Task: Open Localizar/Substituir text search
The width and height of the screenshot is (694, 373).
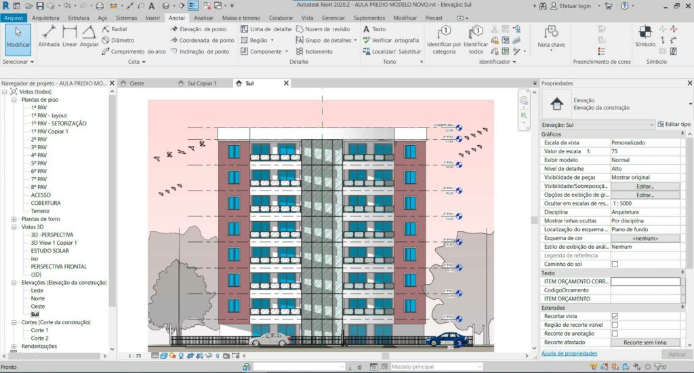Action: pyautogui.click(x=392, y=52)
